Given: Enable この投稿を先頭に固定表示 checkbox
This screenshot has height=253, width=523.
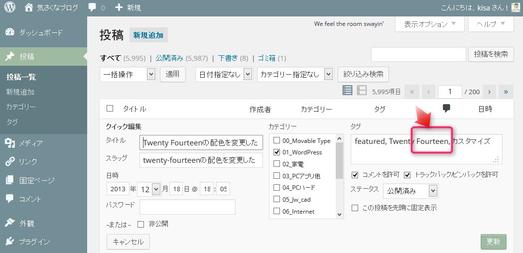Looking at the screenshot, I should pyautogui.click(x=355, y=208).
